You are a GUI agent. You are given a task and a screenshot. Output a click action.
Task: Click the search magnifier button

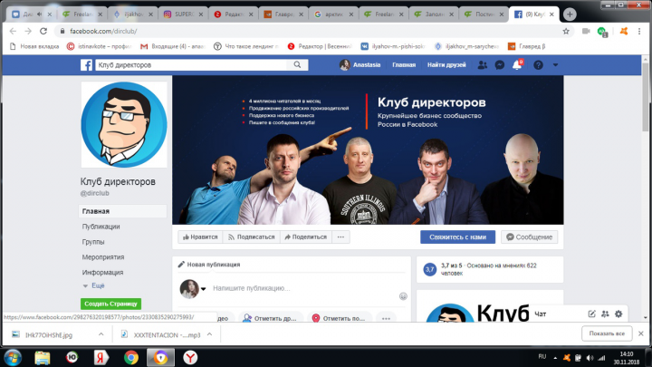click(297, 65)
